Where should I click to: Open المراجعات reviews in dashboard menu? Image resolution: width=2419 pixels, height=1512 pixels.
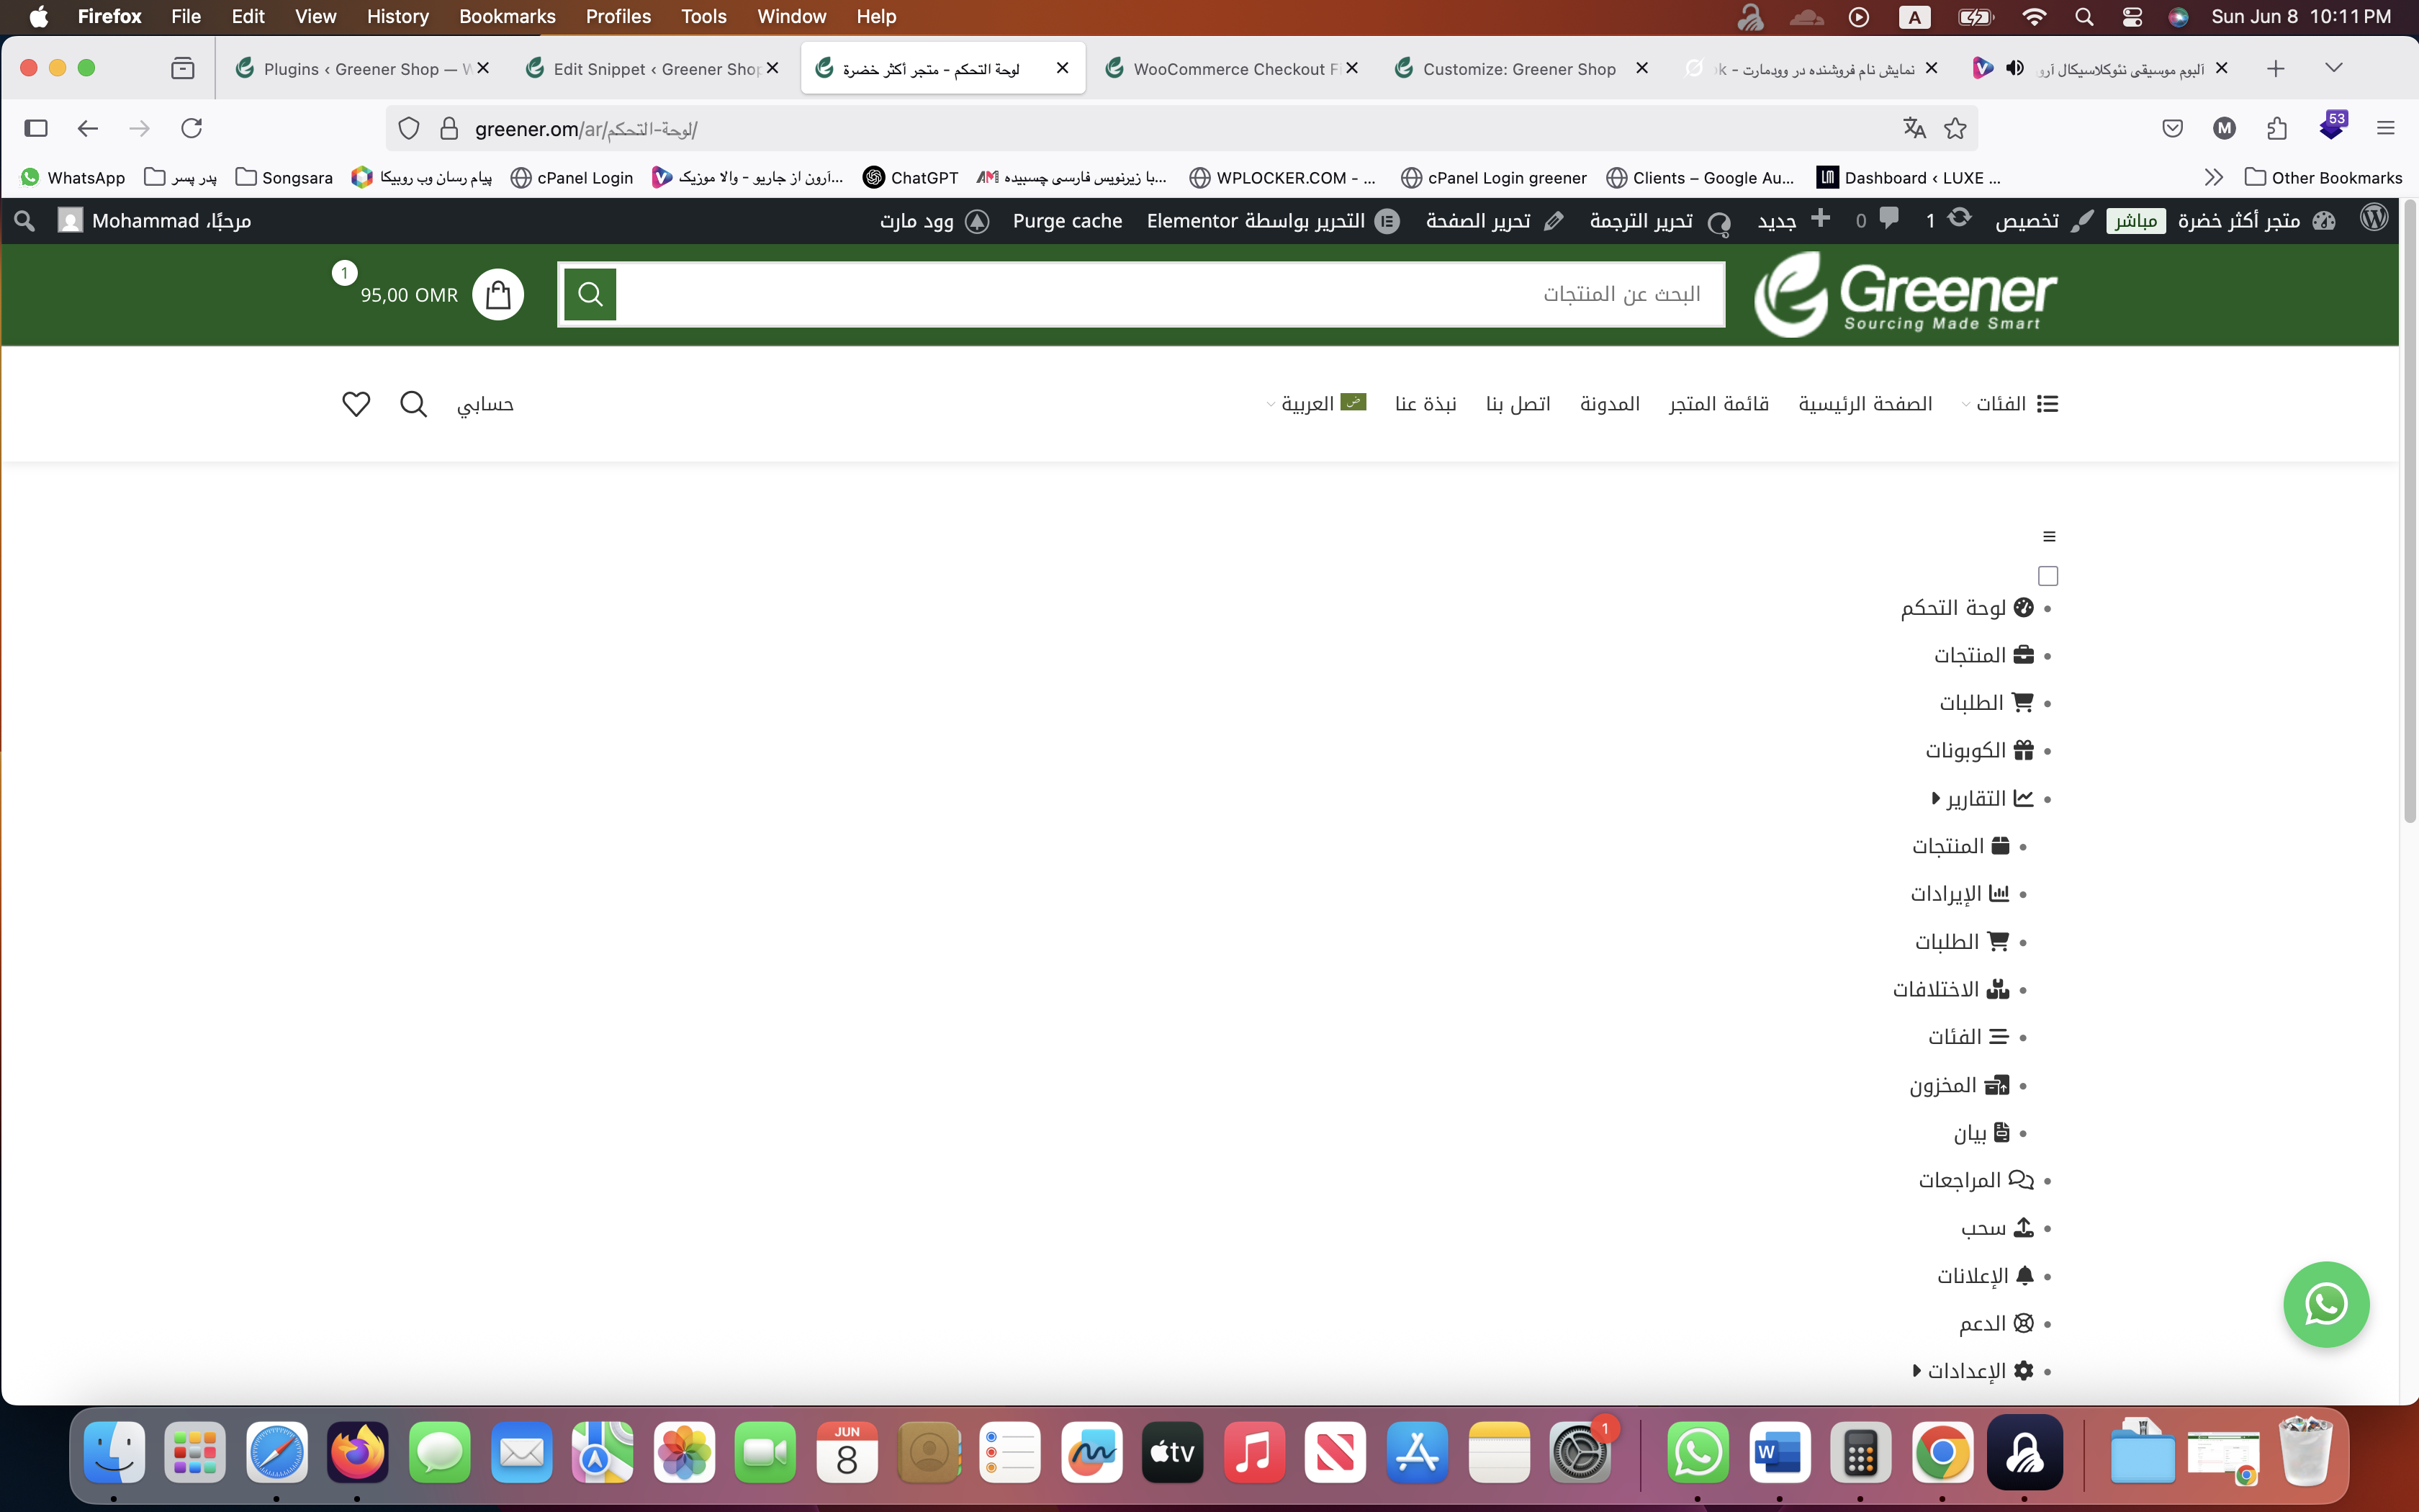(x=1976, y=1180)
